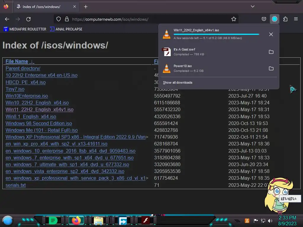Open the Action Center flag tray icon
Screen dimensions: 303x227
click(x=256, y=220)
